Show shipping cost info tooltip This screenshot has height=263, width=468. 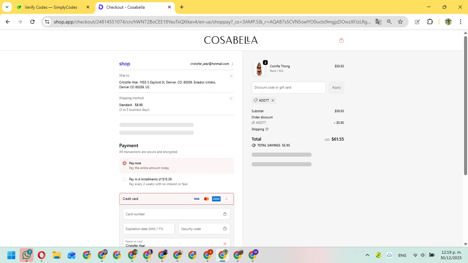[267, 129]
